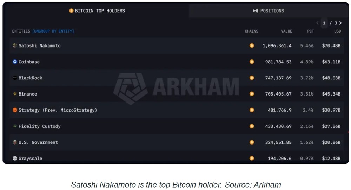351x190 pixels.
Task: Open the Satoshi Nakamoto entity name
Action: pyautogui.click(x=40, y=46)
